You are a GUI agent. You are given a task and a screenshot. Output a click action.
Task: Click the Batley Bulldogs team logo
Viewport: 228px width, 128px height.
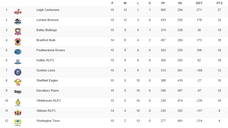18,32
